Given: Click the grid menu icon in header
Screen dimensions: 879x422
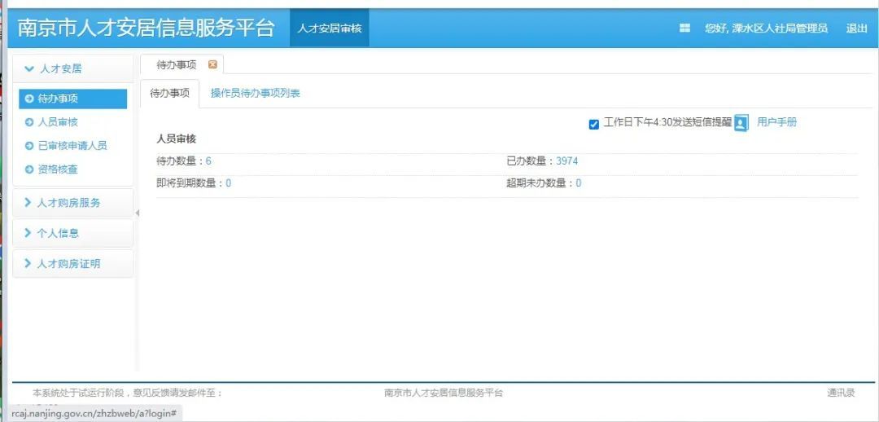Looking at the screenshot, I should [684, 28].
